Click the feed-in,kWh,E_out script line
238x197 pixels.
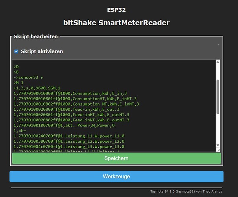(66, 109)
